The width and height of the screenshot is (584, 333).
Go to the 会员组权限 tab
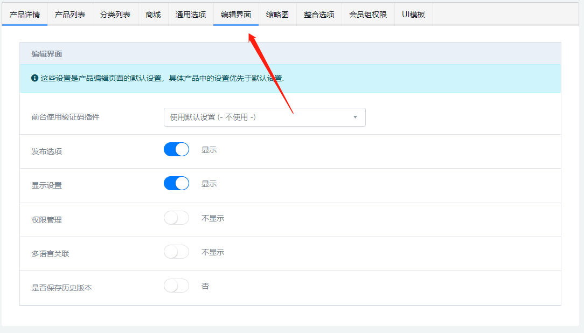tap(368, 15)
